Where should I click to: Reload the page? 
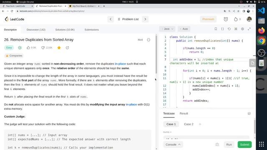click(12, 11)
